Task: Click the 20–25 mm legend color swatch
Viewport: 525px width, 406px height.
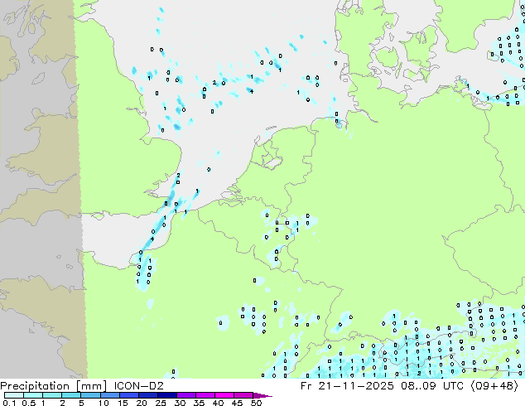Action: click(x=147, y=395)
